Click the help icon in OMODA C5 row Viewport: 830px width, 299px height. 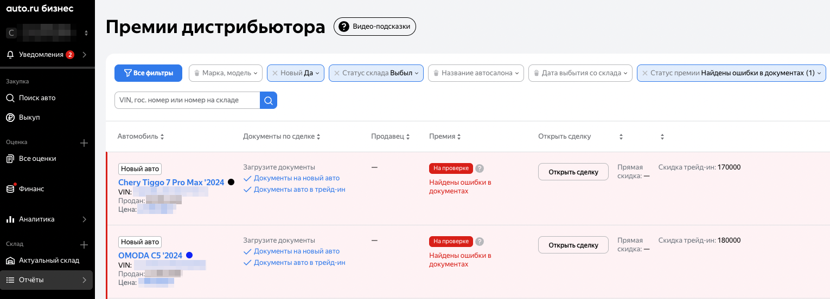click(480, 242)
